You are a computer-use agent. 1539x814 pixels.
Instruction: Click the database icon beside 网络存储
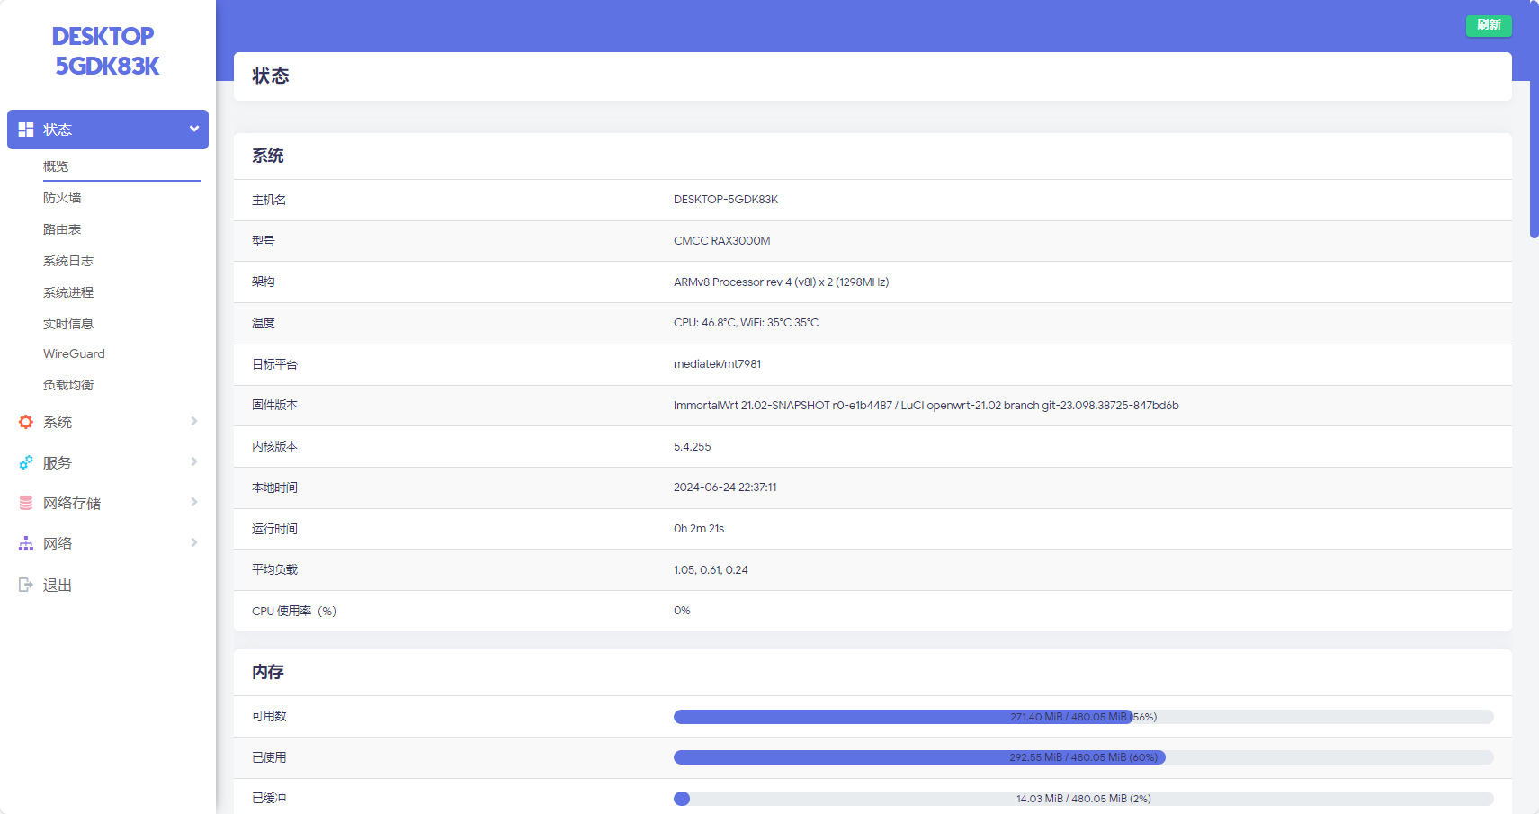[26, 503]
